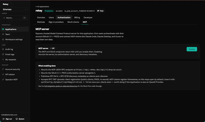
Task: Click the Applications grid icon in sidebar
Action: pyautogui.click(x=3, y=29)
